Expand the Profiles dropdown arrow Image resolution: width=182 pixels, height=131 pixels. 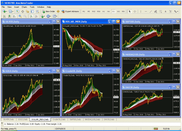click(13, 11)
